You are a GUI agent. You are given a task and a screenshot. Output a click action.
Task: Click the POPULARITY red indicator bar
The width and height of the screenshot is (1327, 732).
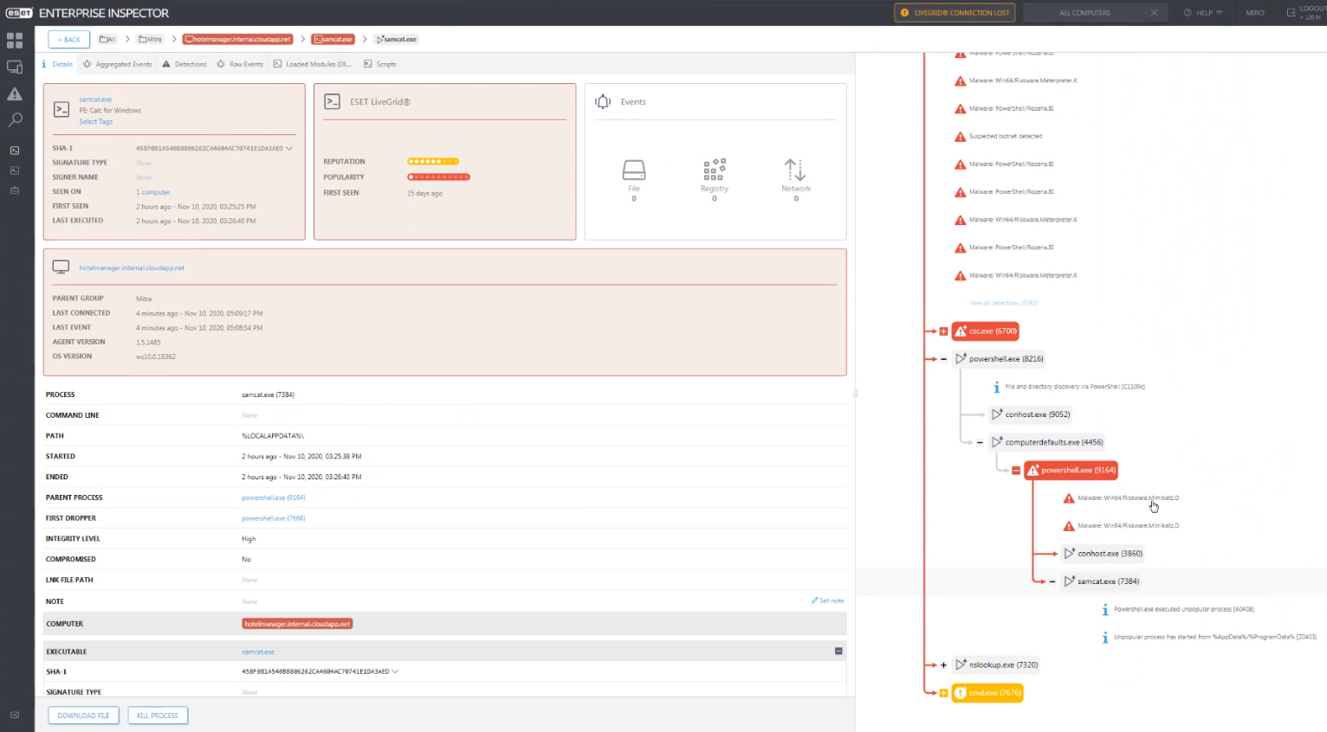click(x=439, y=177)
